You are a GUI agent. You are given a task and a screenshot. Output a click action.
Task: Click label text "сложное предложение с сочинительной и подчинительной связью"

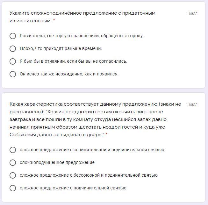pyautogui.click(x=92, y=150)
